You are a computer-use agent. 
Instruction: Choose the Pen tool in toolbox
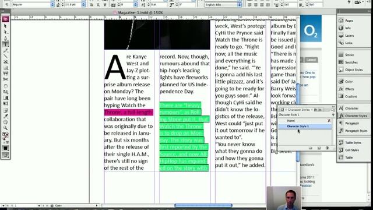5,38
